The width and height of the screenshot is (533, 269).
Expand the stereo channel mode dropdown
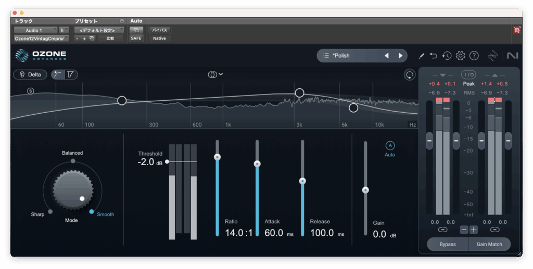click(215, 74)
